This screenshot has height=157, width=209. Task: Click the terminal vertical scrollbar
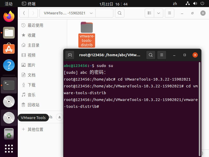pyautogui.click(x=200, y=109)
